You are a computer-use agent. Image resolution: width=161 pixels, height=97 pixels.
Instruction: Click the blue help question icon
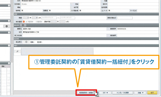click(97, 93)
